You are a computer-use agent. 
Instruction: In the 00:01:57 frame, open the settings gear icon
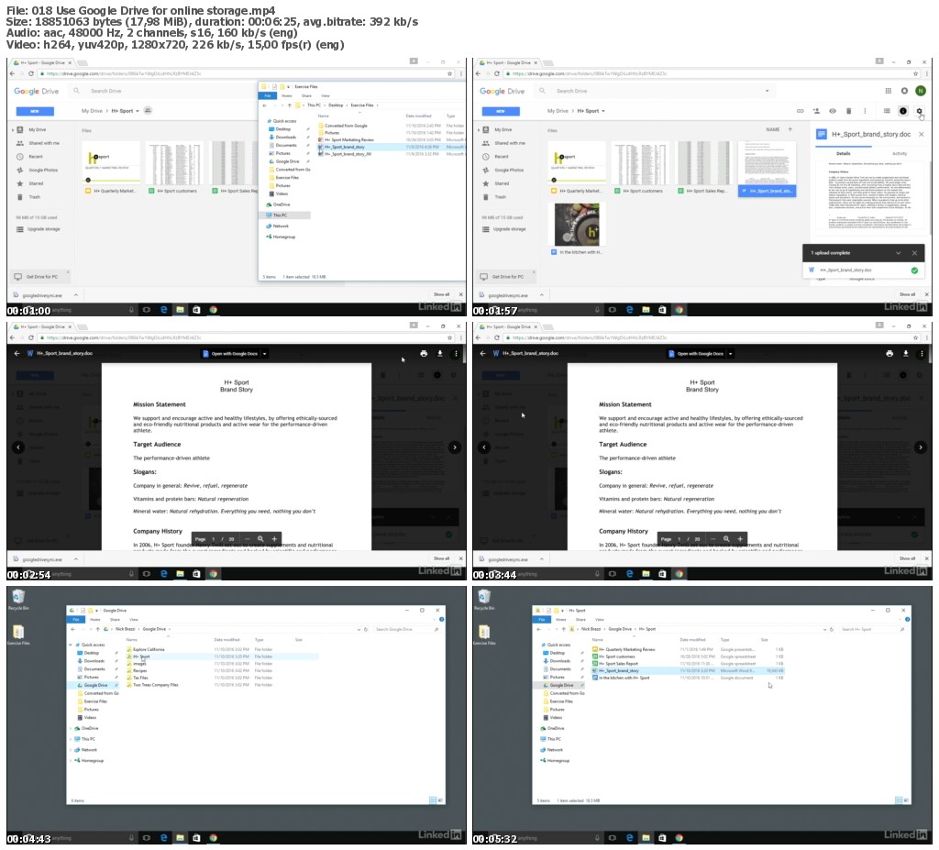919,111
